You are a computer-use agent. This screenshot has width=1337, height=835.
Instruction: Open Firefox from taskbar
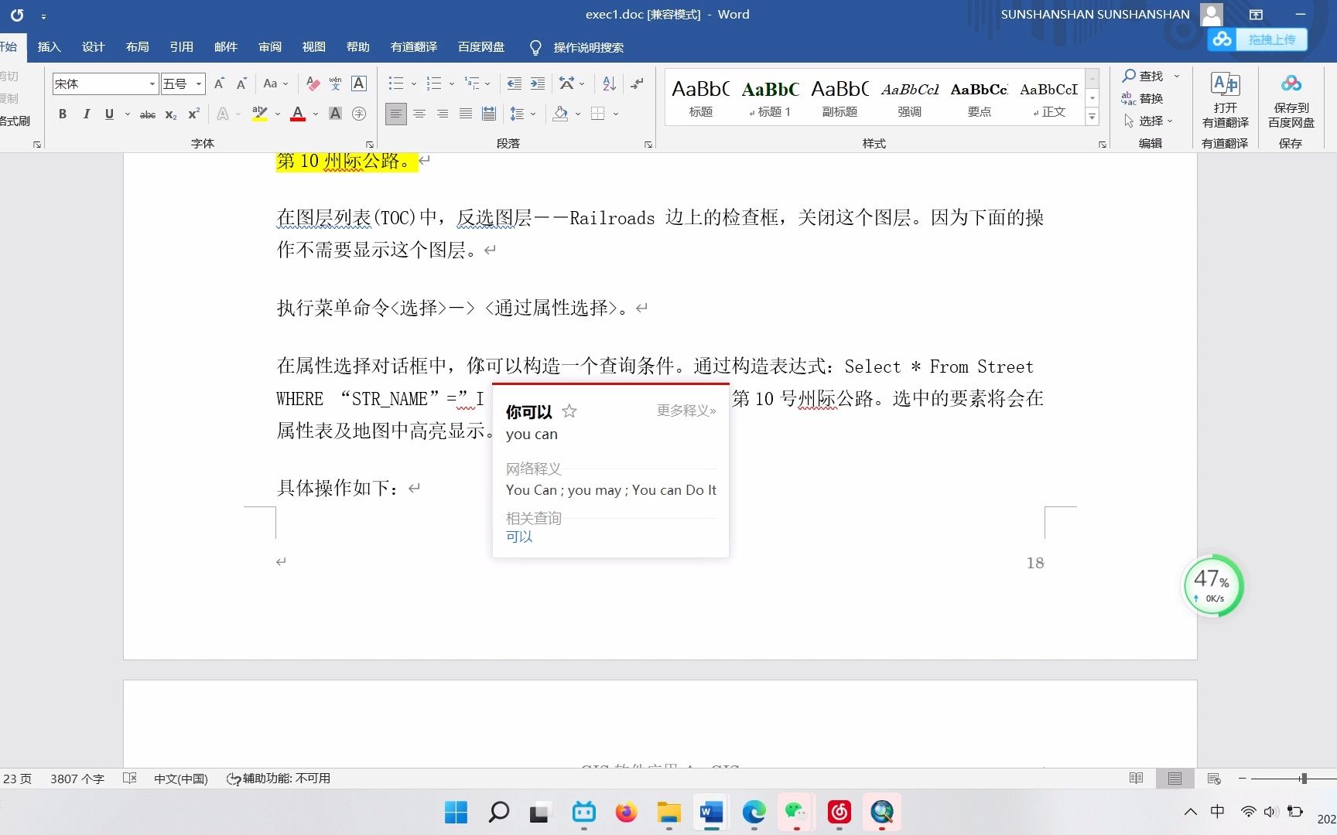[626, 813]
